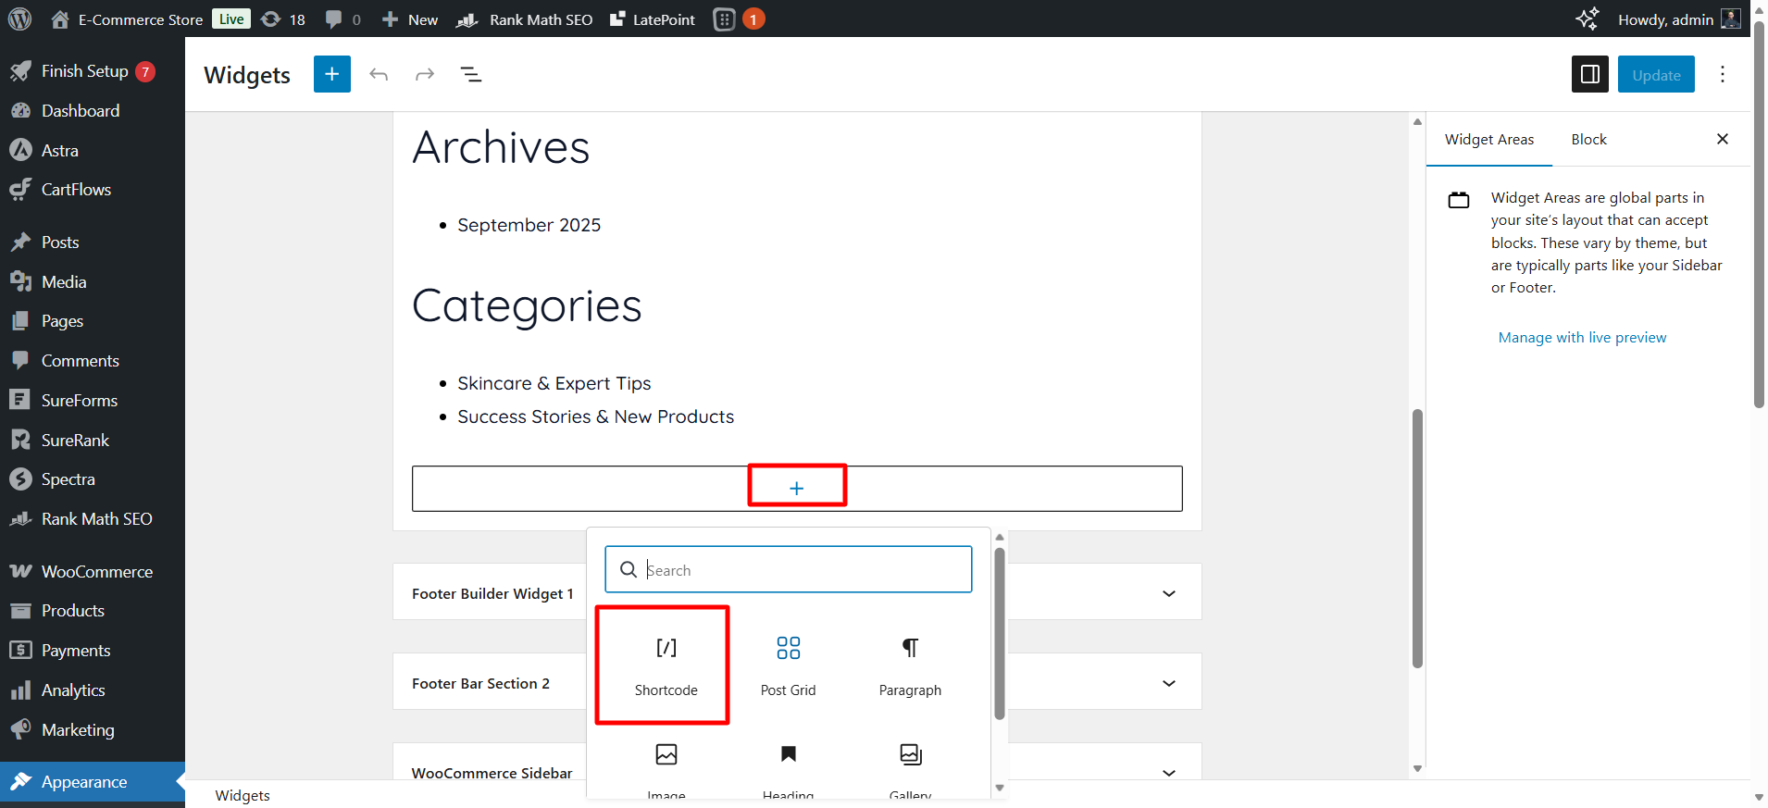Click the WordPress logo in admin bar
Image resolution: width=1768 pixels, height=808 pixels.
[x=19, y=19]
